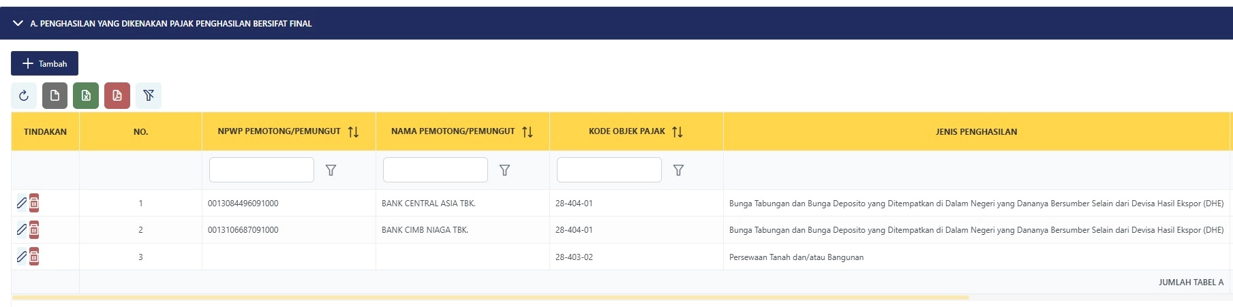Screen dimensions: 1233x307
Task: Open Kode Objek Pajak filter funnel
Action: pos(678,170)
